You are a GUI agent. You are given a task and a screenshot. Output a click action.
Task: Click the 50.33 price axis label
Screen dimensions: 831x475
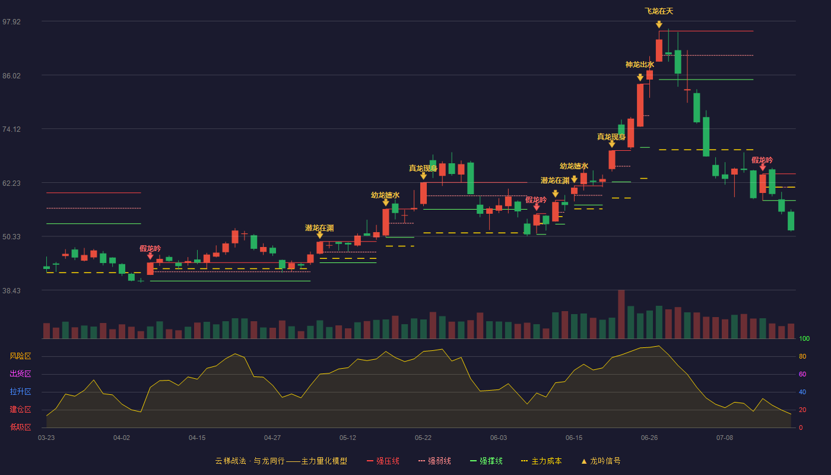pyautogui.click(x=11, y=237)
